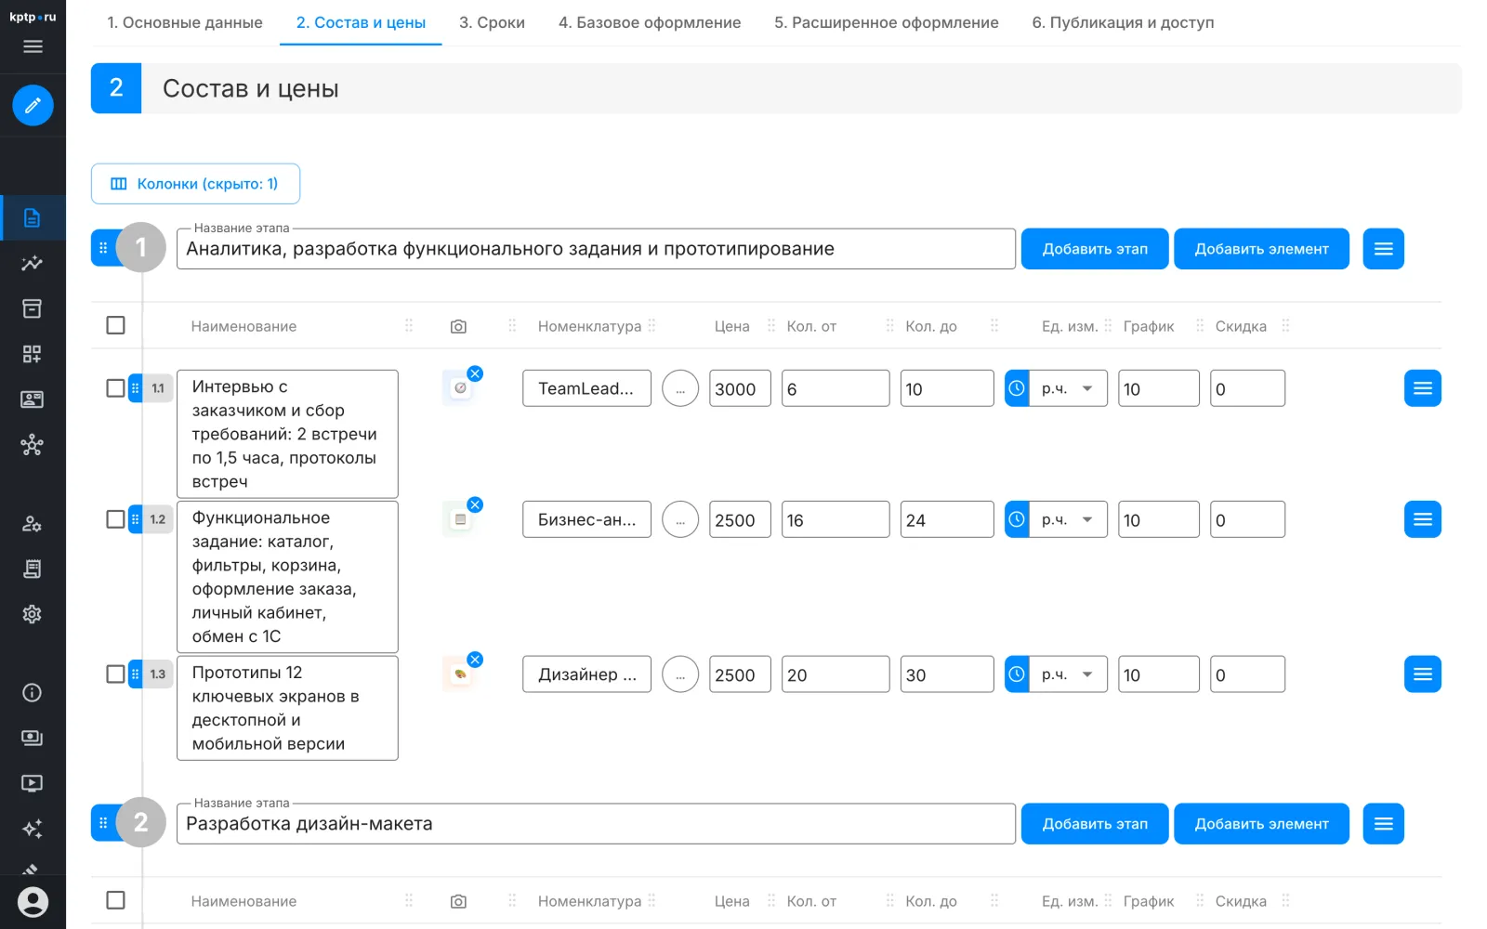The width and height of the screenshot is (1487, 929).
Task: Switch to the 1. Основные данные tab
Action: [185, 22]
